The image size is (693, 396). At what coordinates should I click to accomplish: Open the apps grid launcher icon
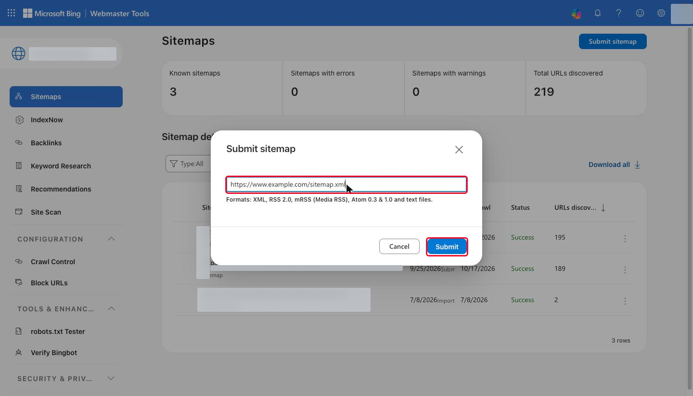[x=11, y=13]
